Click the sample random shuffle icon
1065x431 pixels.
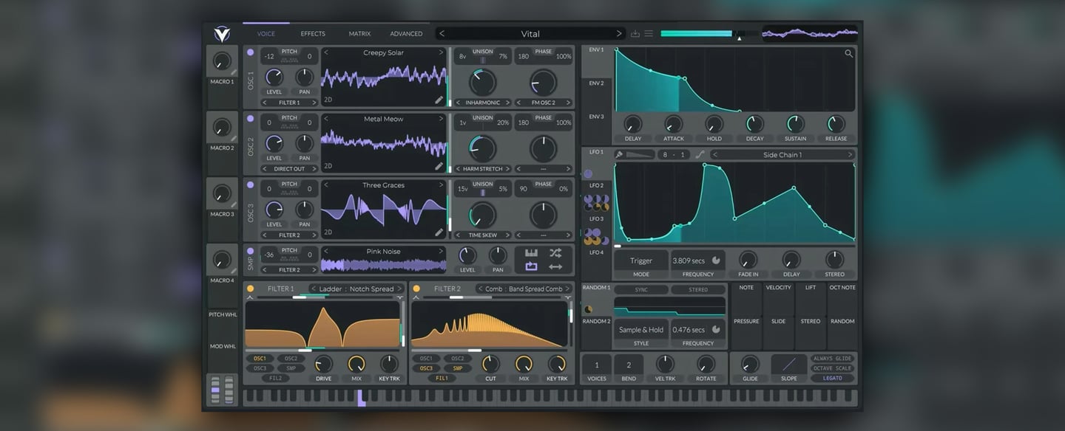(x=555, y=253)
